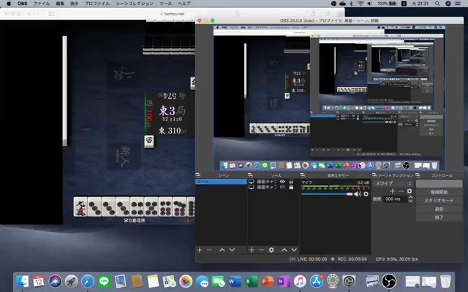Add a scene transition with the plus icon
468x292 pixels.
tap(393, 191)
